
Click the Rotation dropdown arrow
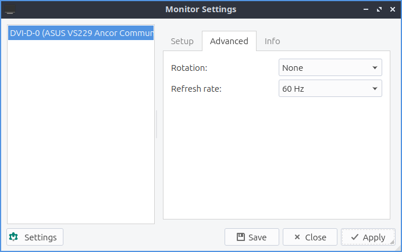tap(375, 68)
